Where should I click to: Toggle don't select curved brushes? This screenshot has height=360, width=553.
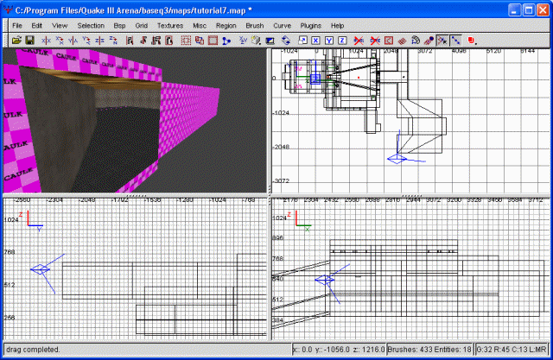(x=375, y=41)
